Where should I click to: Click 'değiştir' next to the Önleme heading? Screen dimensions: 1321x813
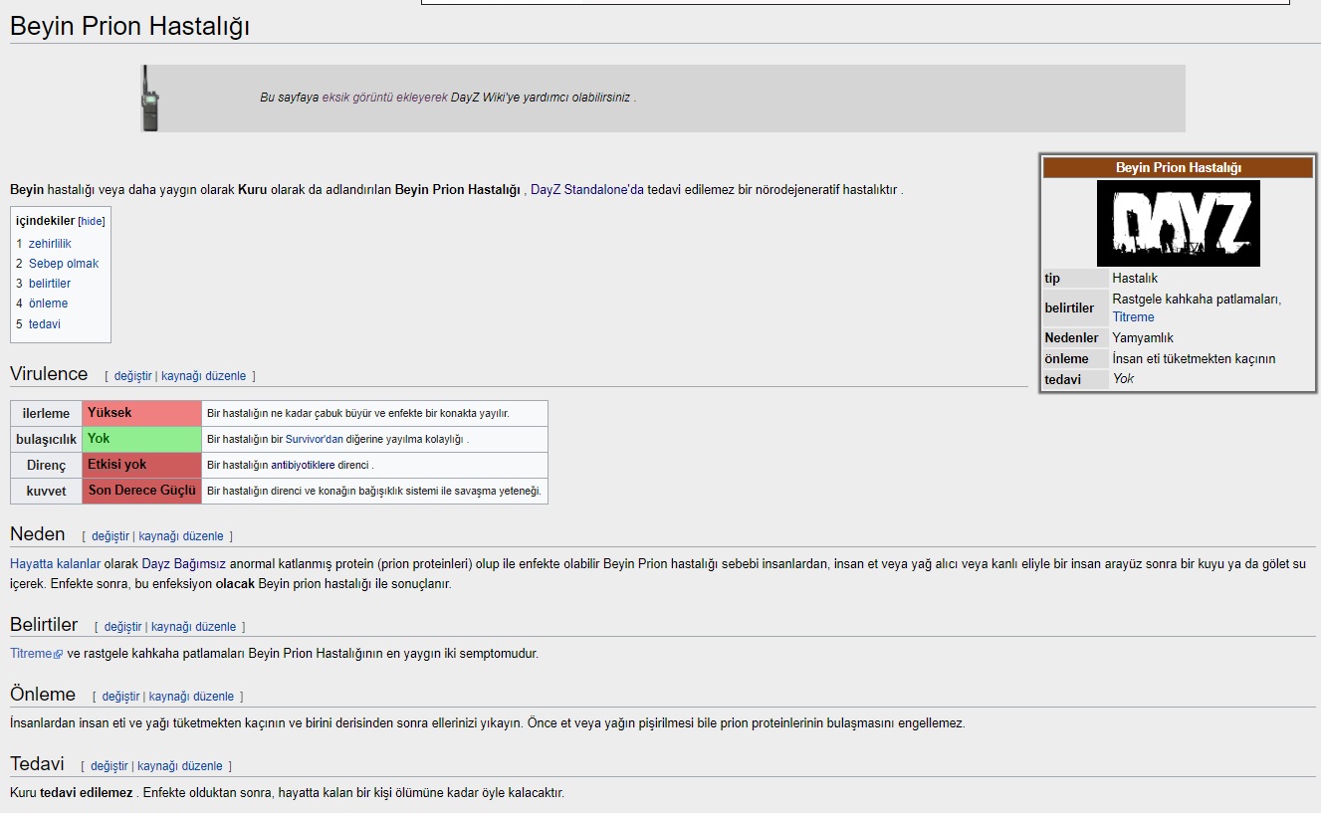[x=121, y=697]
